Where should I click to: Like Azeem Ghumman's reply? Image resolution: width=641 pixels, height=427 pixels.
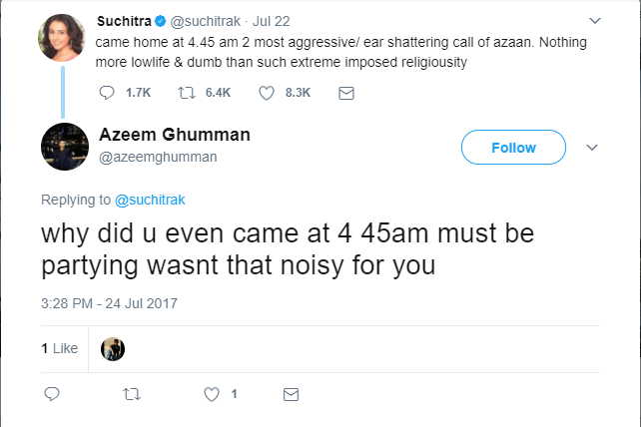[x=211, y=394]
